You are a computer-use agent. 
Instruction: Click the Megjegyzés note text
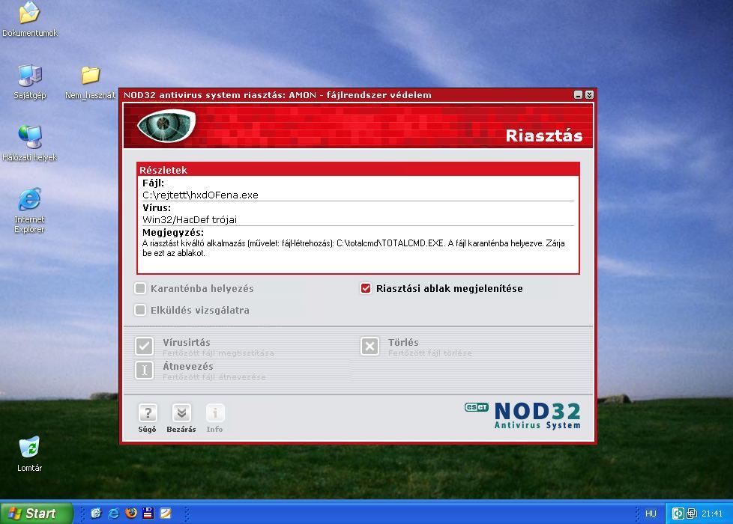(x=354, y=248)
